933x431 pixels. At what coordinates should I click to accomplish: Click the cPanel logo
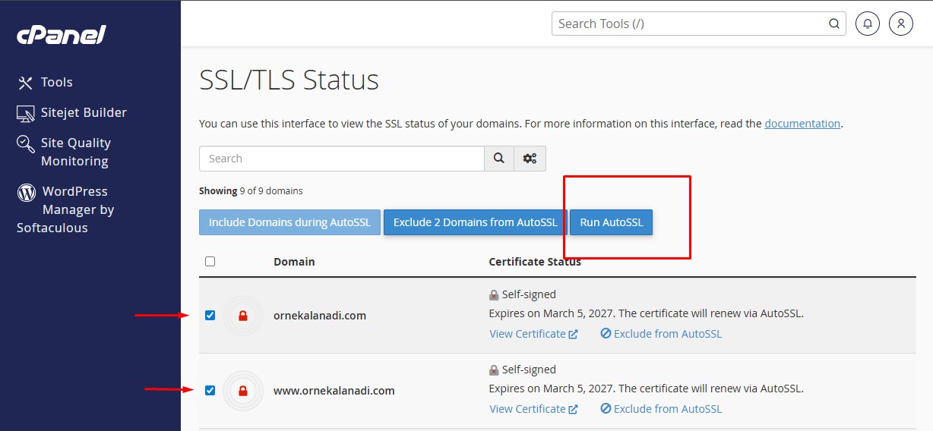tap(62, 35)
